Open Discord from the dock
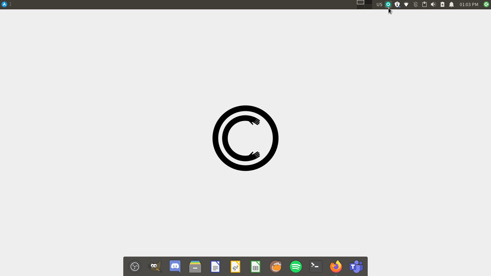The height and width of the screenshot is (276, 491). 175,267
